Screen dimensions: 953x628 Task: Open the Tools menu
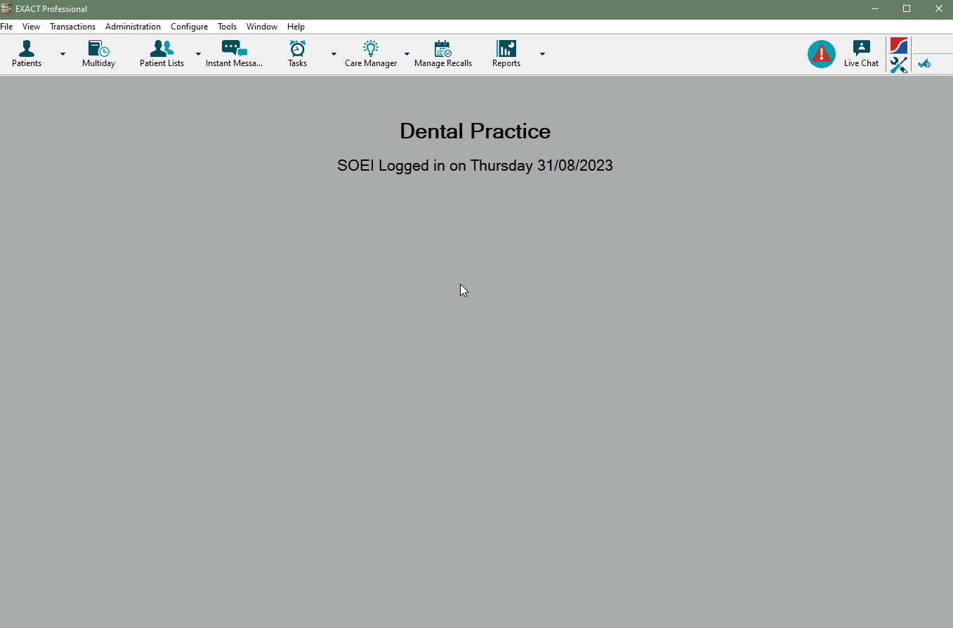click(x=227, y=27)
